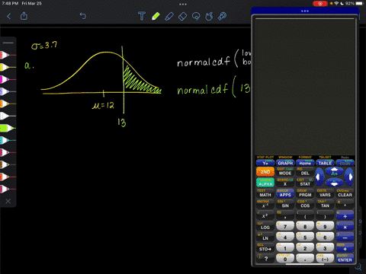Tap the decimal point key
This screenshot has height=274, width=366.
(x=305, y=259)
